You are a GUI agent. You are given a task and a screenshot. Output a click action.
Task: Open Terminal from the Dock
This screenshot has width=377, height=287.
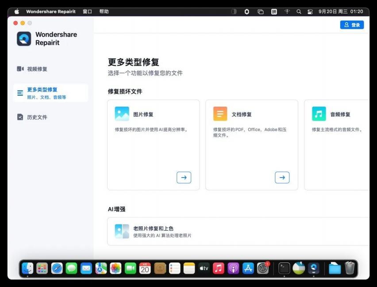(x=284, y=268)
